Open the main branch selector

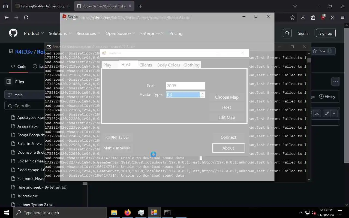(x=25, y=95)
